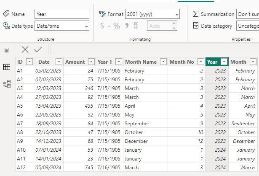259x176 pixels.
Task: Cancel formula with the X icon
Action: [x=25, y=49]
